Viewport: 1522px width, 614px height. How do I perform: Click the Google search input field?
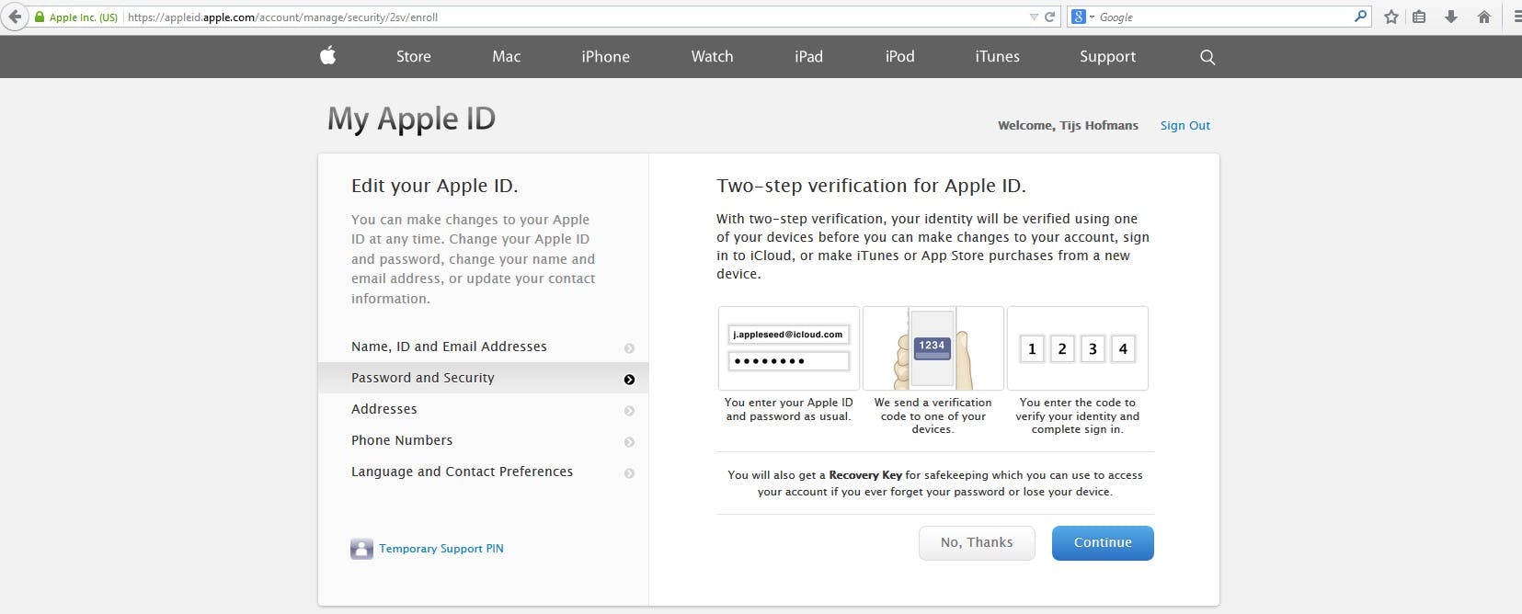(x=1223, y=17)
